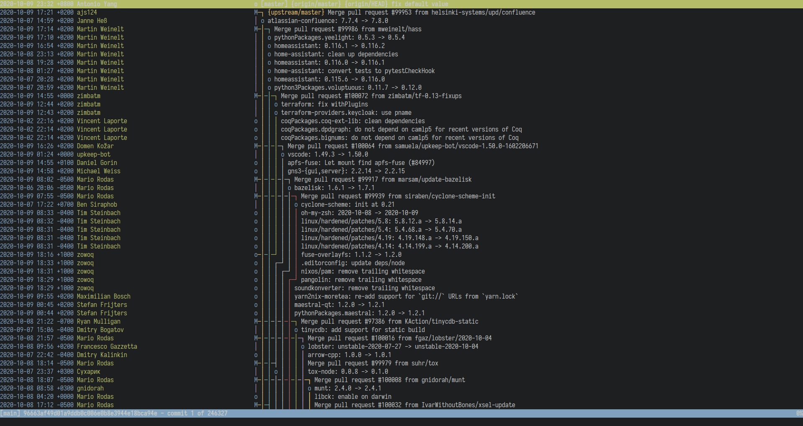803x426 pixels.
Task: Select merge pull request #99917 from marsam/update-bazelisk
Action: pyautogui.click(x=401, y=180)
